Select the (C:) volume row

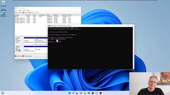48,17
